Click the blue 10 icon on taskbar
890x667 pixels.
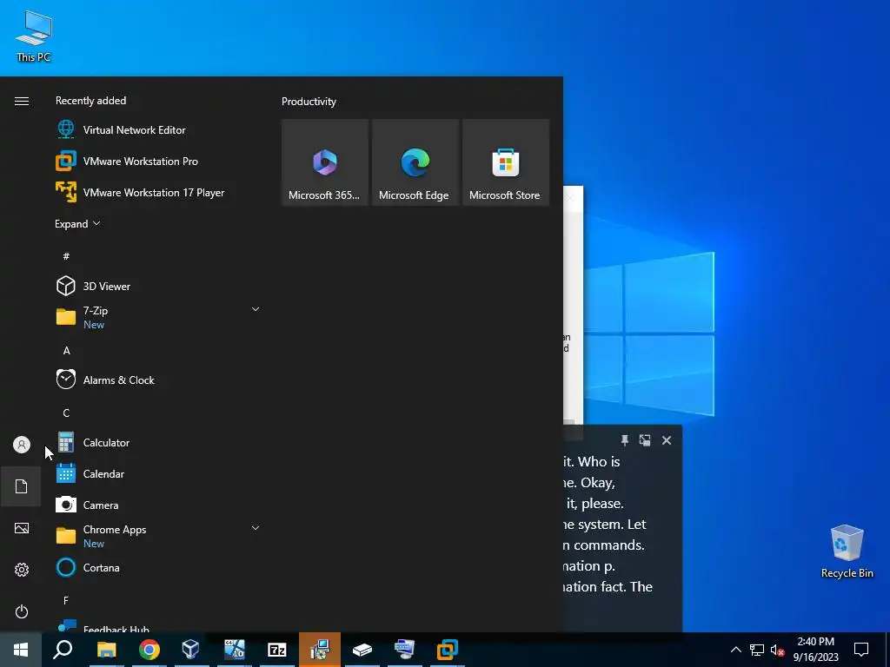(x=234, y=650)
